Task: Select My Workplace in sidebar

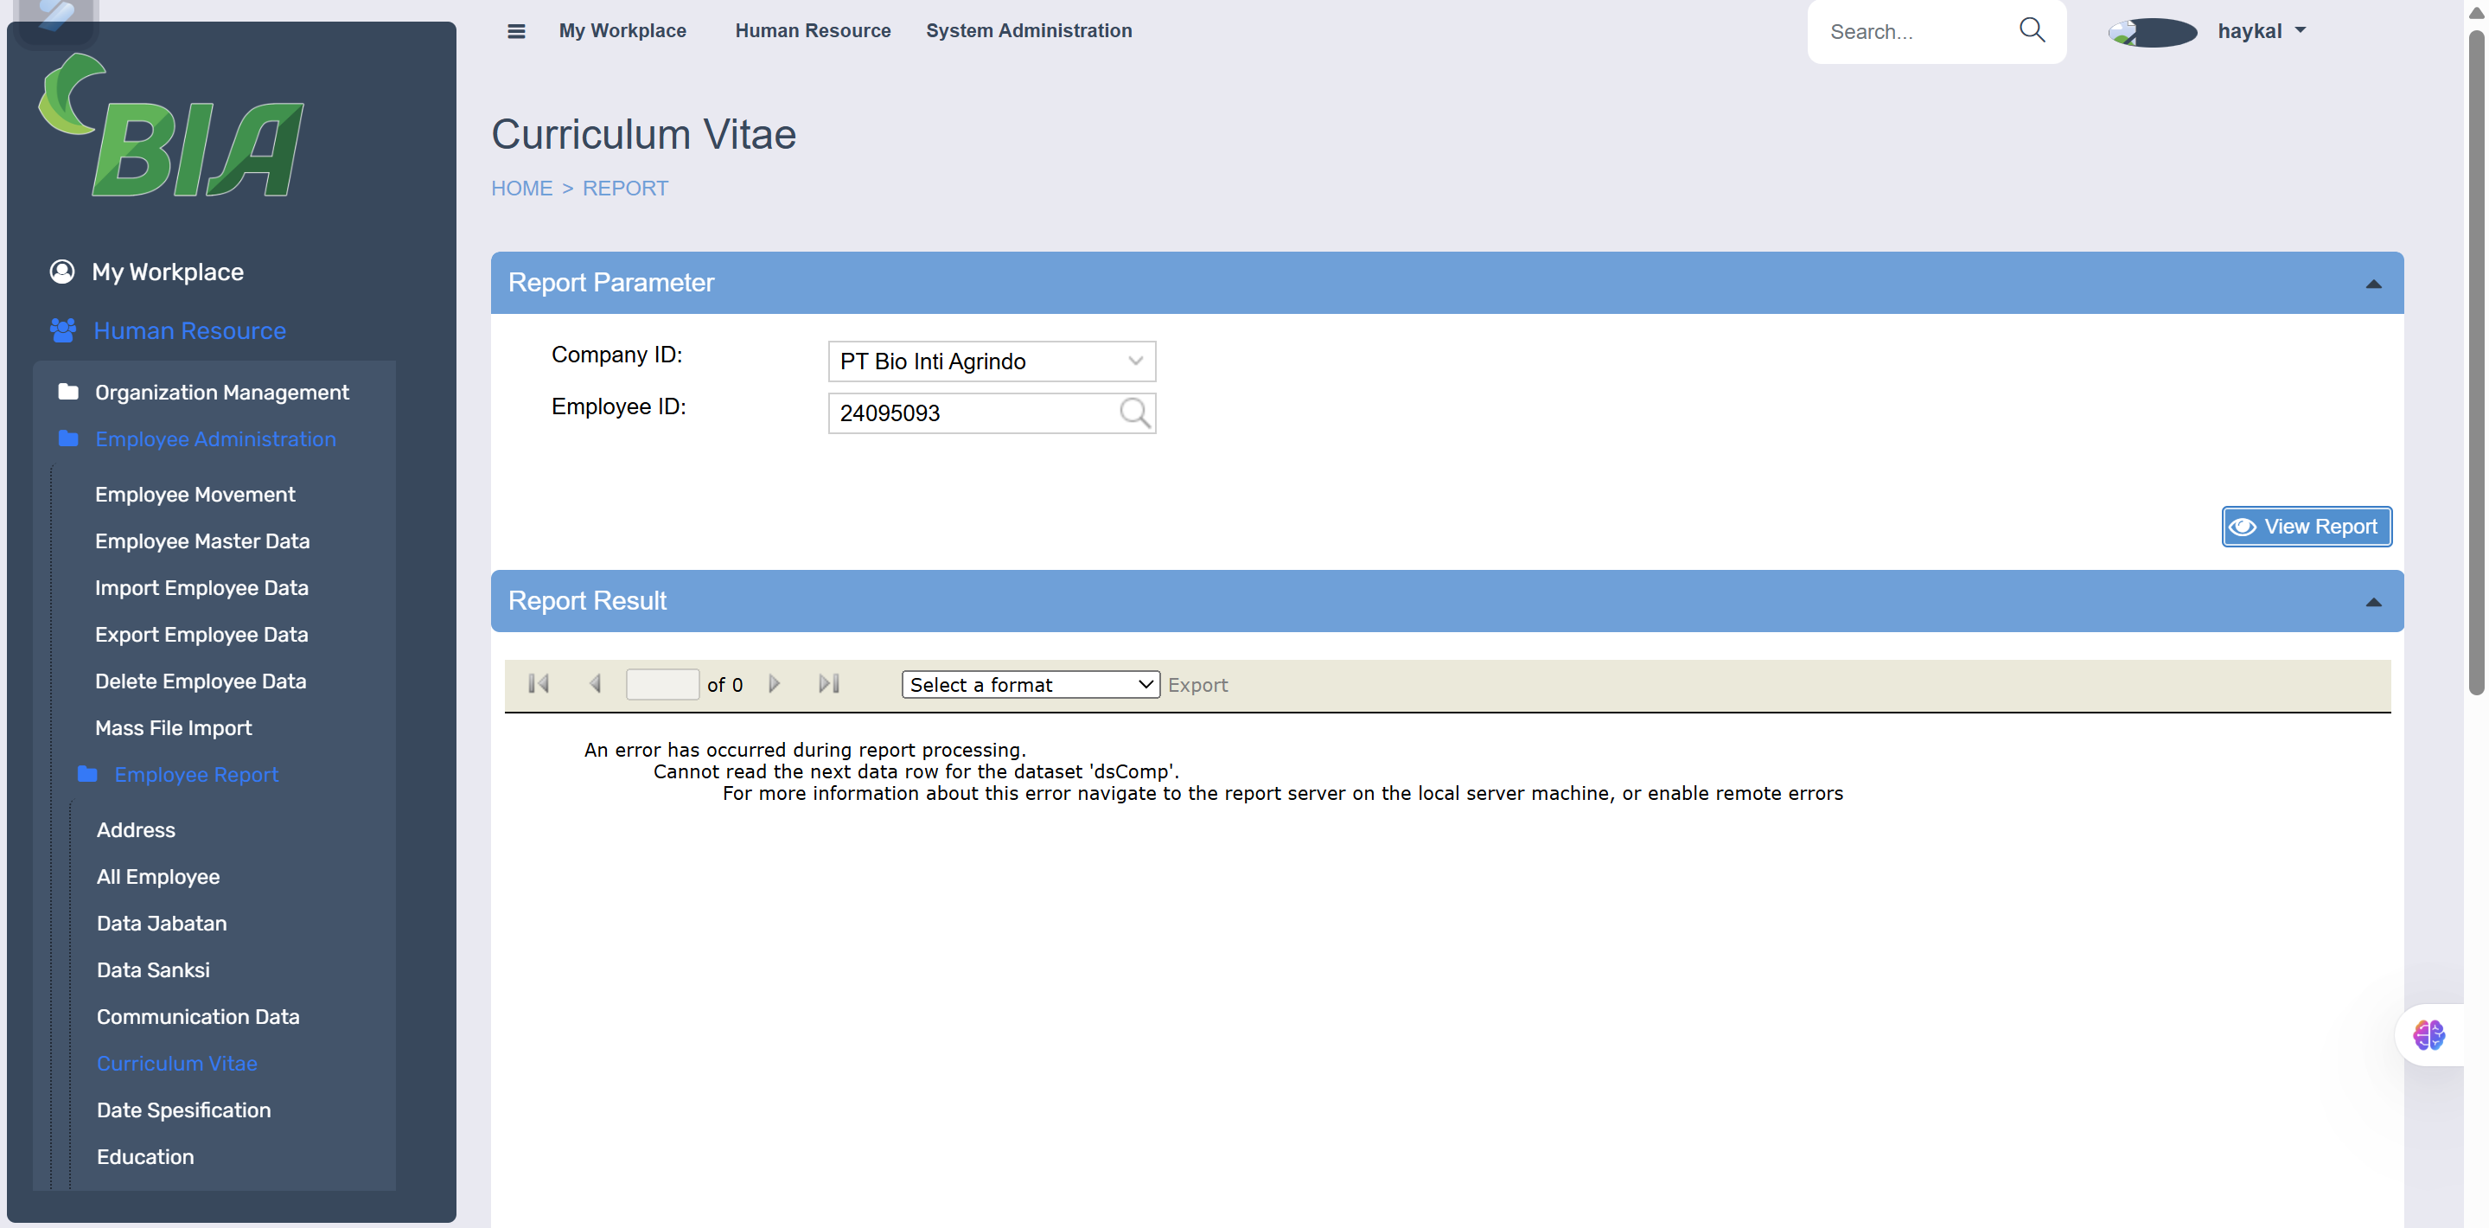Action: 167,272
